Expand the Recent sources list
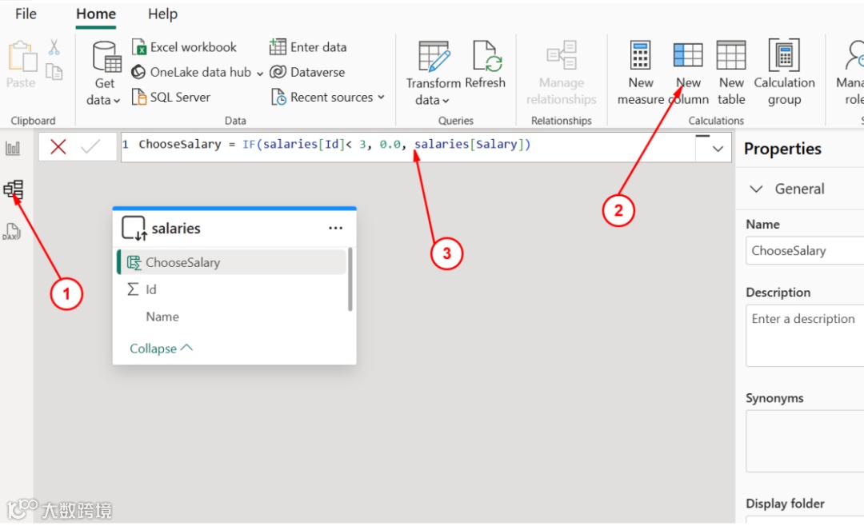This screenshot has width=864, height=526. pos(328,97)
